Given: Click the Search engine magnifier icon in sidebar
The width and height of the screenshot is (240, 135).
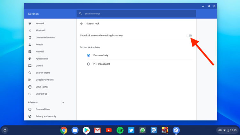Looking at the screenshot, I should [30, 73].
